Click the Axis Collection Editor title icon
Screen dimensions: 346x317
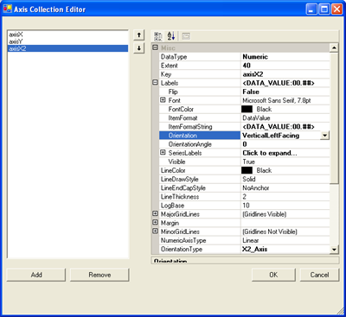coord(8,9)
